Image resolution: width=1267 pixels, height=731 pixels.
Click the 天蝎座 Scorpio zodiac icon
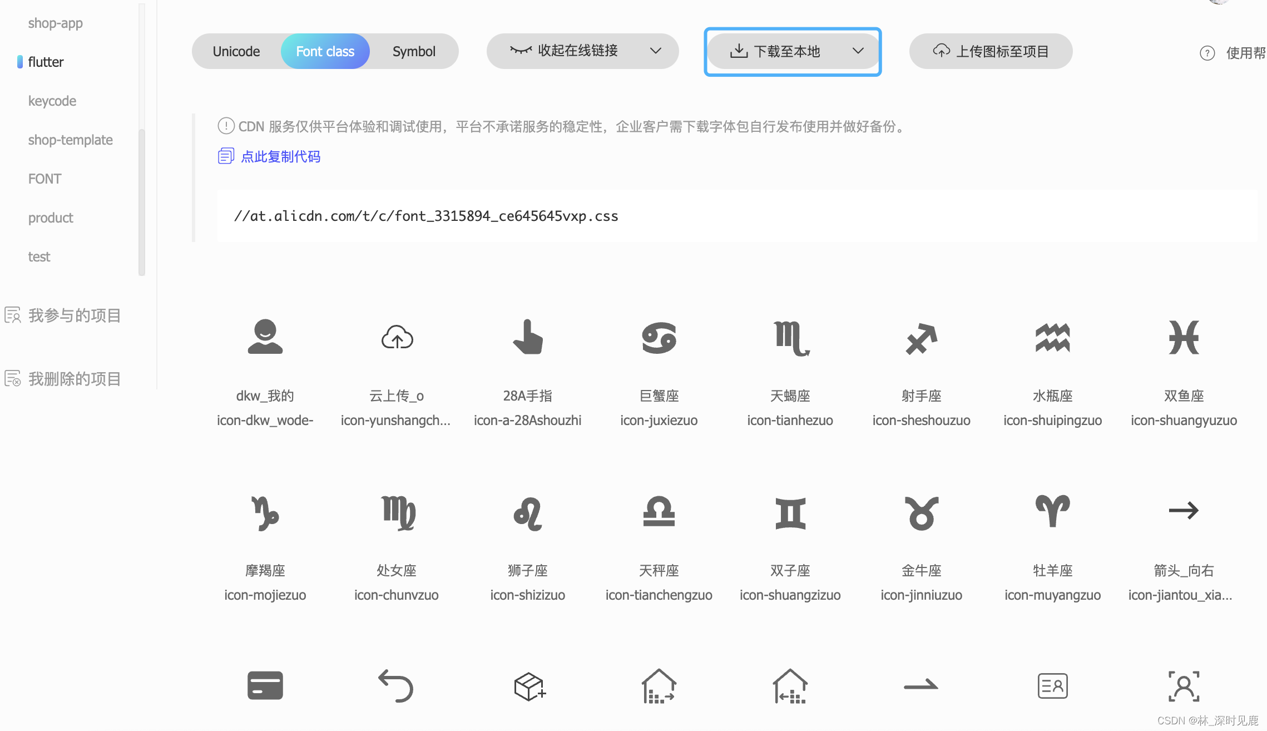791,338
